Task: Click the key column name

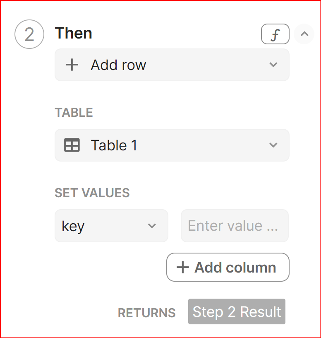Action: pos(73,226)
